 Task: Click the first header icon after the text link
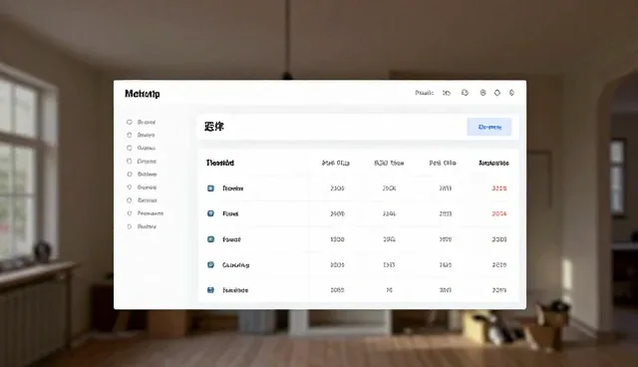pos(447,93)
